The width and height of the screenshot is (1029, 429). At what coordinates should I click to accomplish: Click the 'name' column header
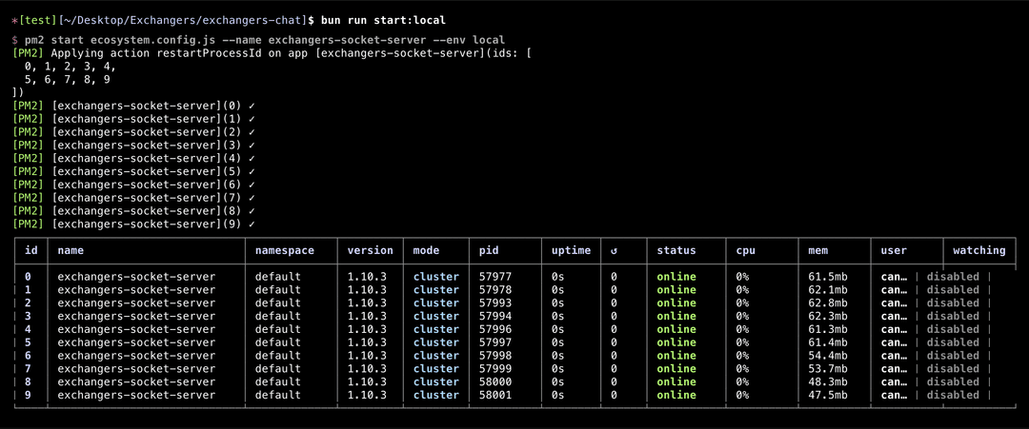click(71, 250)
